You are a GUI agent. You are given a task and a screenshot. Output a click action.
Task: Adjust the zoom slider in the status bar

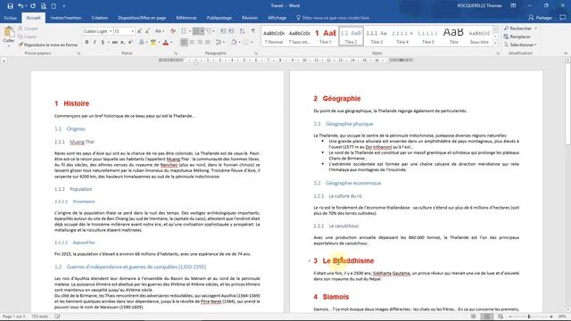529,317
